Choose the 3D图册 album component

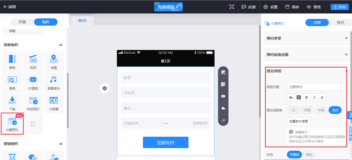(x=33, y=83)
